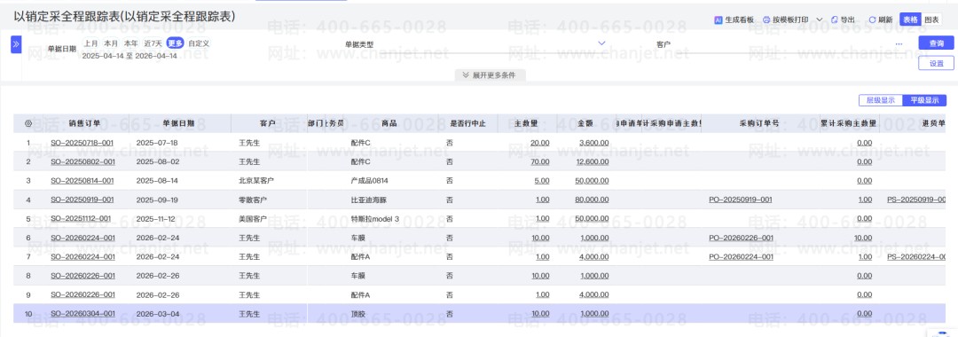This screenshot has width=958, height=337.
Task: Open sales order SO-20250814-001
Action: pos(82,181)
